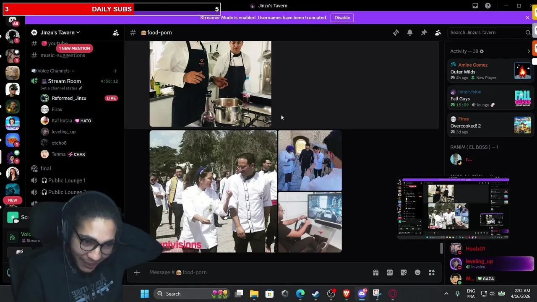Click the member list scrollbar
537x302 pixels.
point(441,248)
